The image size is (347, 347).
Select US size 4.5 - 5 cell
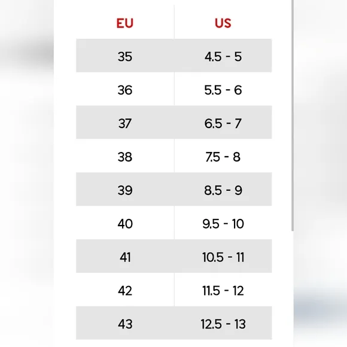click(x=223, y=56)
